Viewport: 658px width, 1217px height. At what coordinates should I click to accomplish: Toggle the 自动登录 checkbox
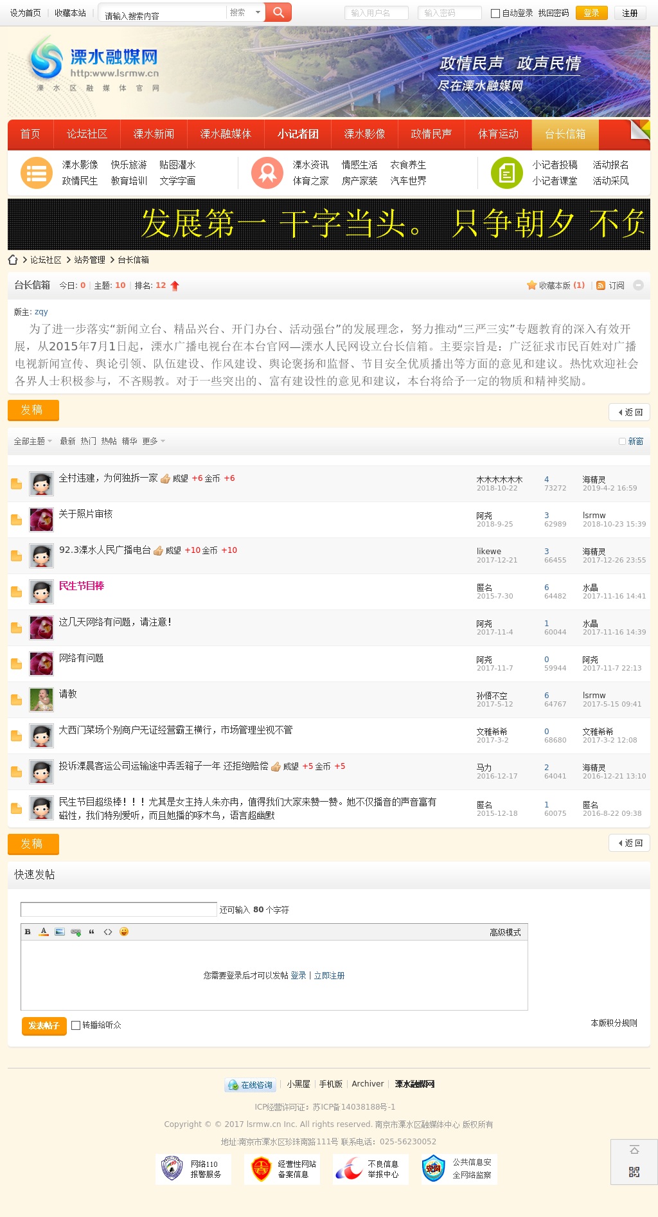coord(495,14)
